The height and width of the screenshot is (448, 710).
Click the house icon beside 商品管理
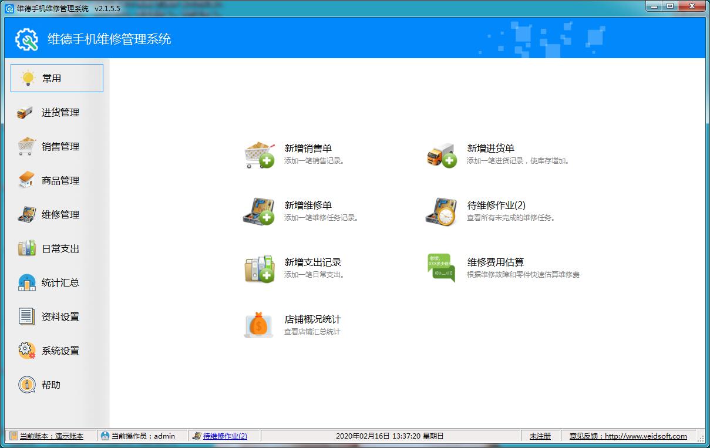[x=26, y=180]
